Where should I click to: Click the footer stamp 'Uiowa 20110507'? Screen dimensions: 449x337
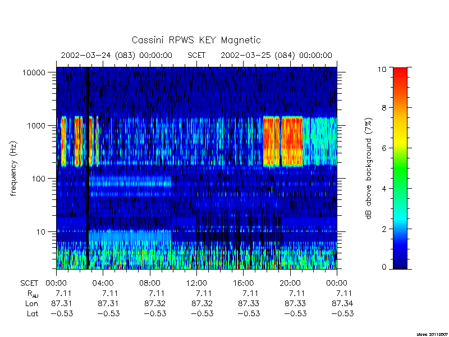click(x=432, y=334)
